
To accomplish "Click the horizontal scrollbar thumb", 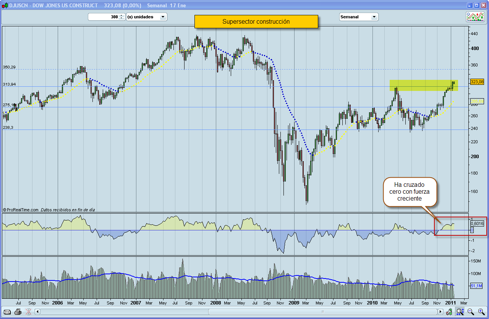I will 323,312.
